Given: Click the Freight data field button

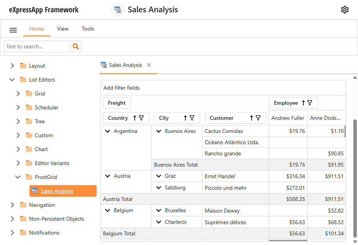Looking at the screenshot, I should tap(116, 103).
